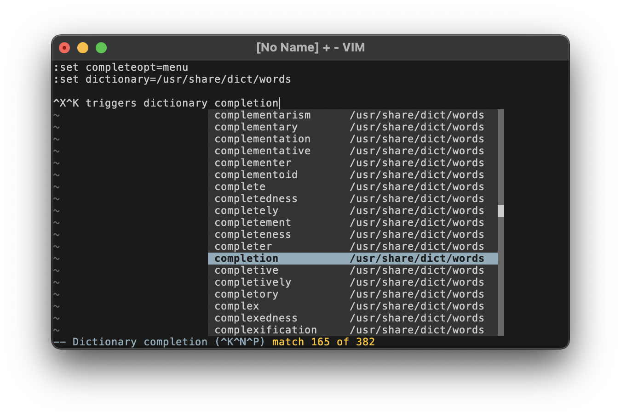Place cursor after the word "completion"
The image size is (621, 417).
click(x=280, y=103)
